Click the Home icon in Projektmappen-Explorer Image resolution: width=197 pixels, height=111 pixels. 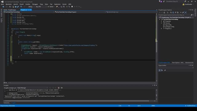[x=164, y=12]
